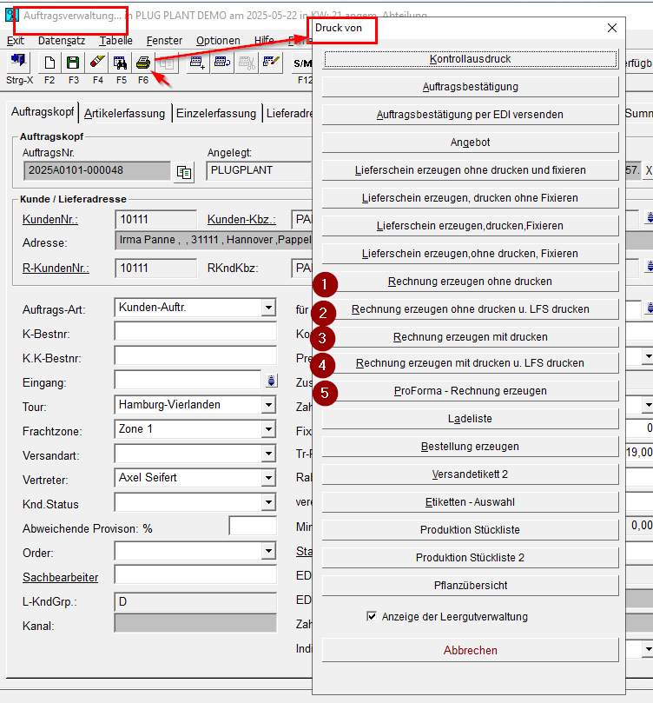
Task: Click the binoculars search icon (F5)
Action: tap(121, 63)
